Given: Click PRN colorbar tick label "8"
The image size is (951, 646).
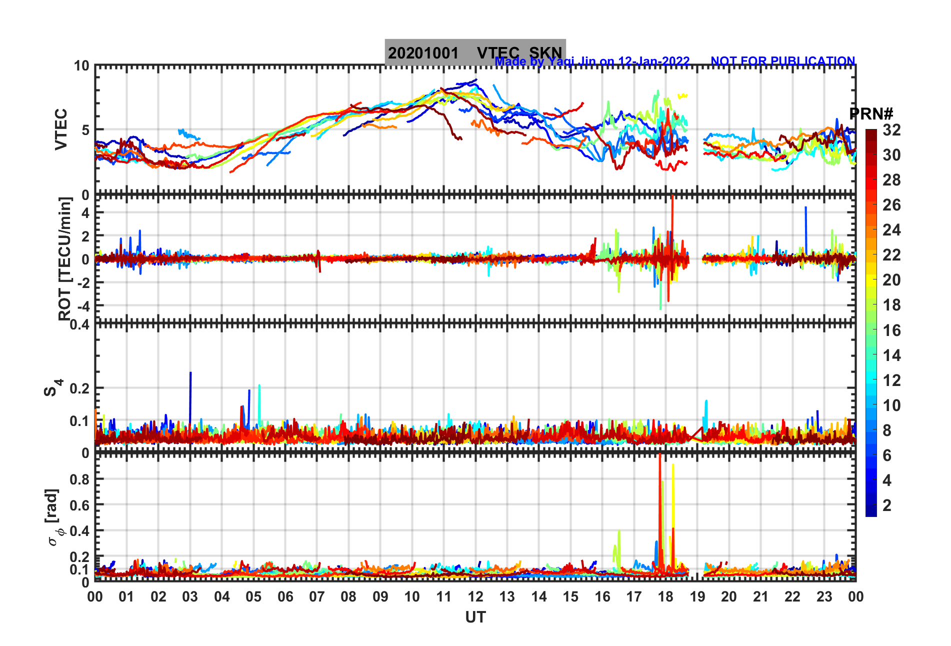Looking at the screenshot, I should point(887,430).
